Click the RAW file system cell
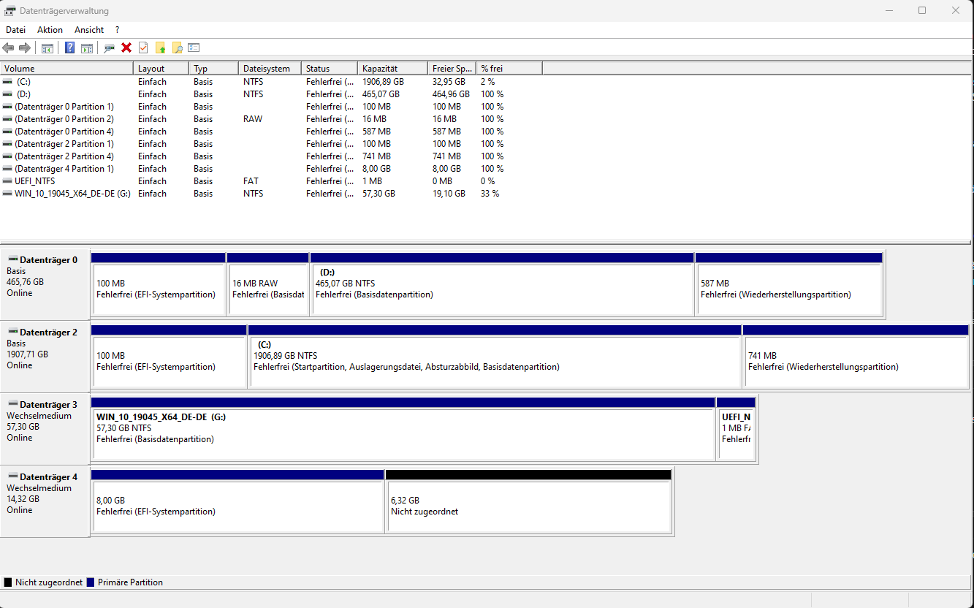Image resolution: width=974 pixels, height=608 pixels. tap(253, 119)
